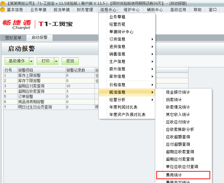Screen dimensions: 224x183
Task: Open 单据统计中心
Action: click(127, 32)
